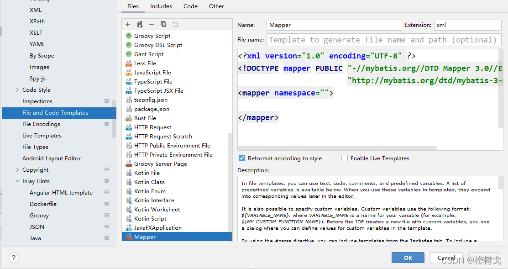Viewport: 508px width, 269px height.
Task: Open the help question mark button
Action: pos(14,258)
